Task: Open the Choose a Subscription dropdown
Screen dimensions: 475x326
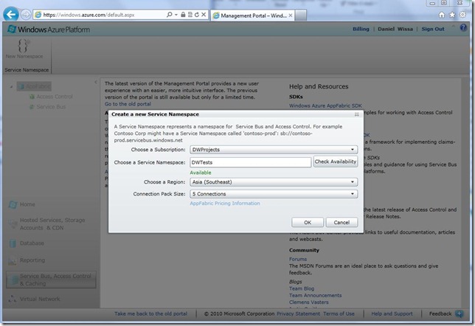Action: (x=274, y=150)
